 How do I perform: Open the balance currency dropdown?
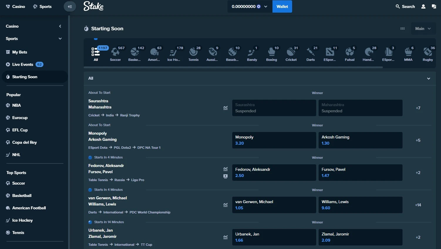[x=250, y=6]
